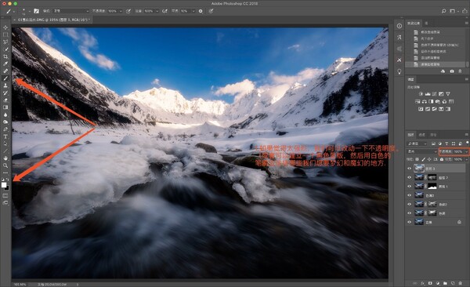Open the layer blend mode dropdown
This screenshot has height=287, width=470.
pos(422,151)
